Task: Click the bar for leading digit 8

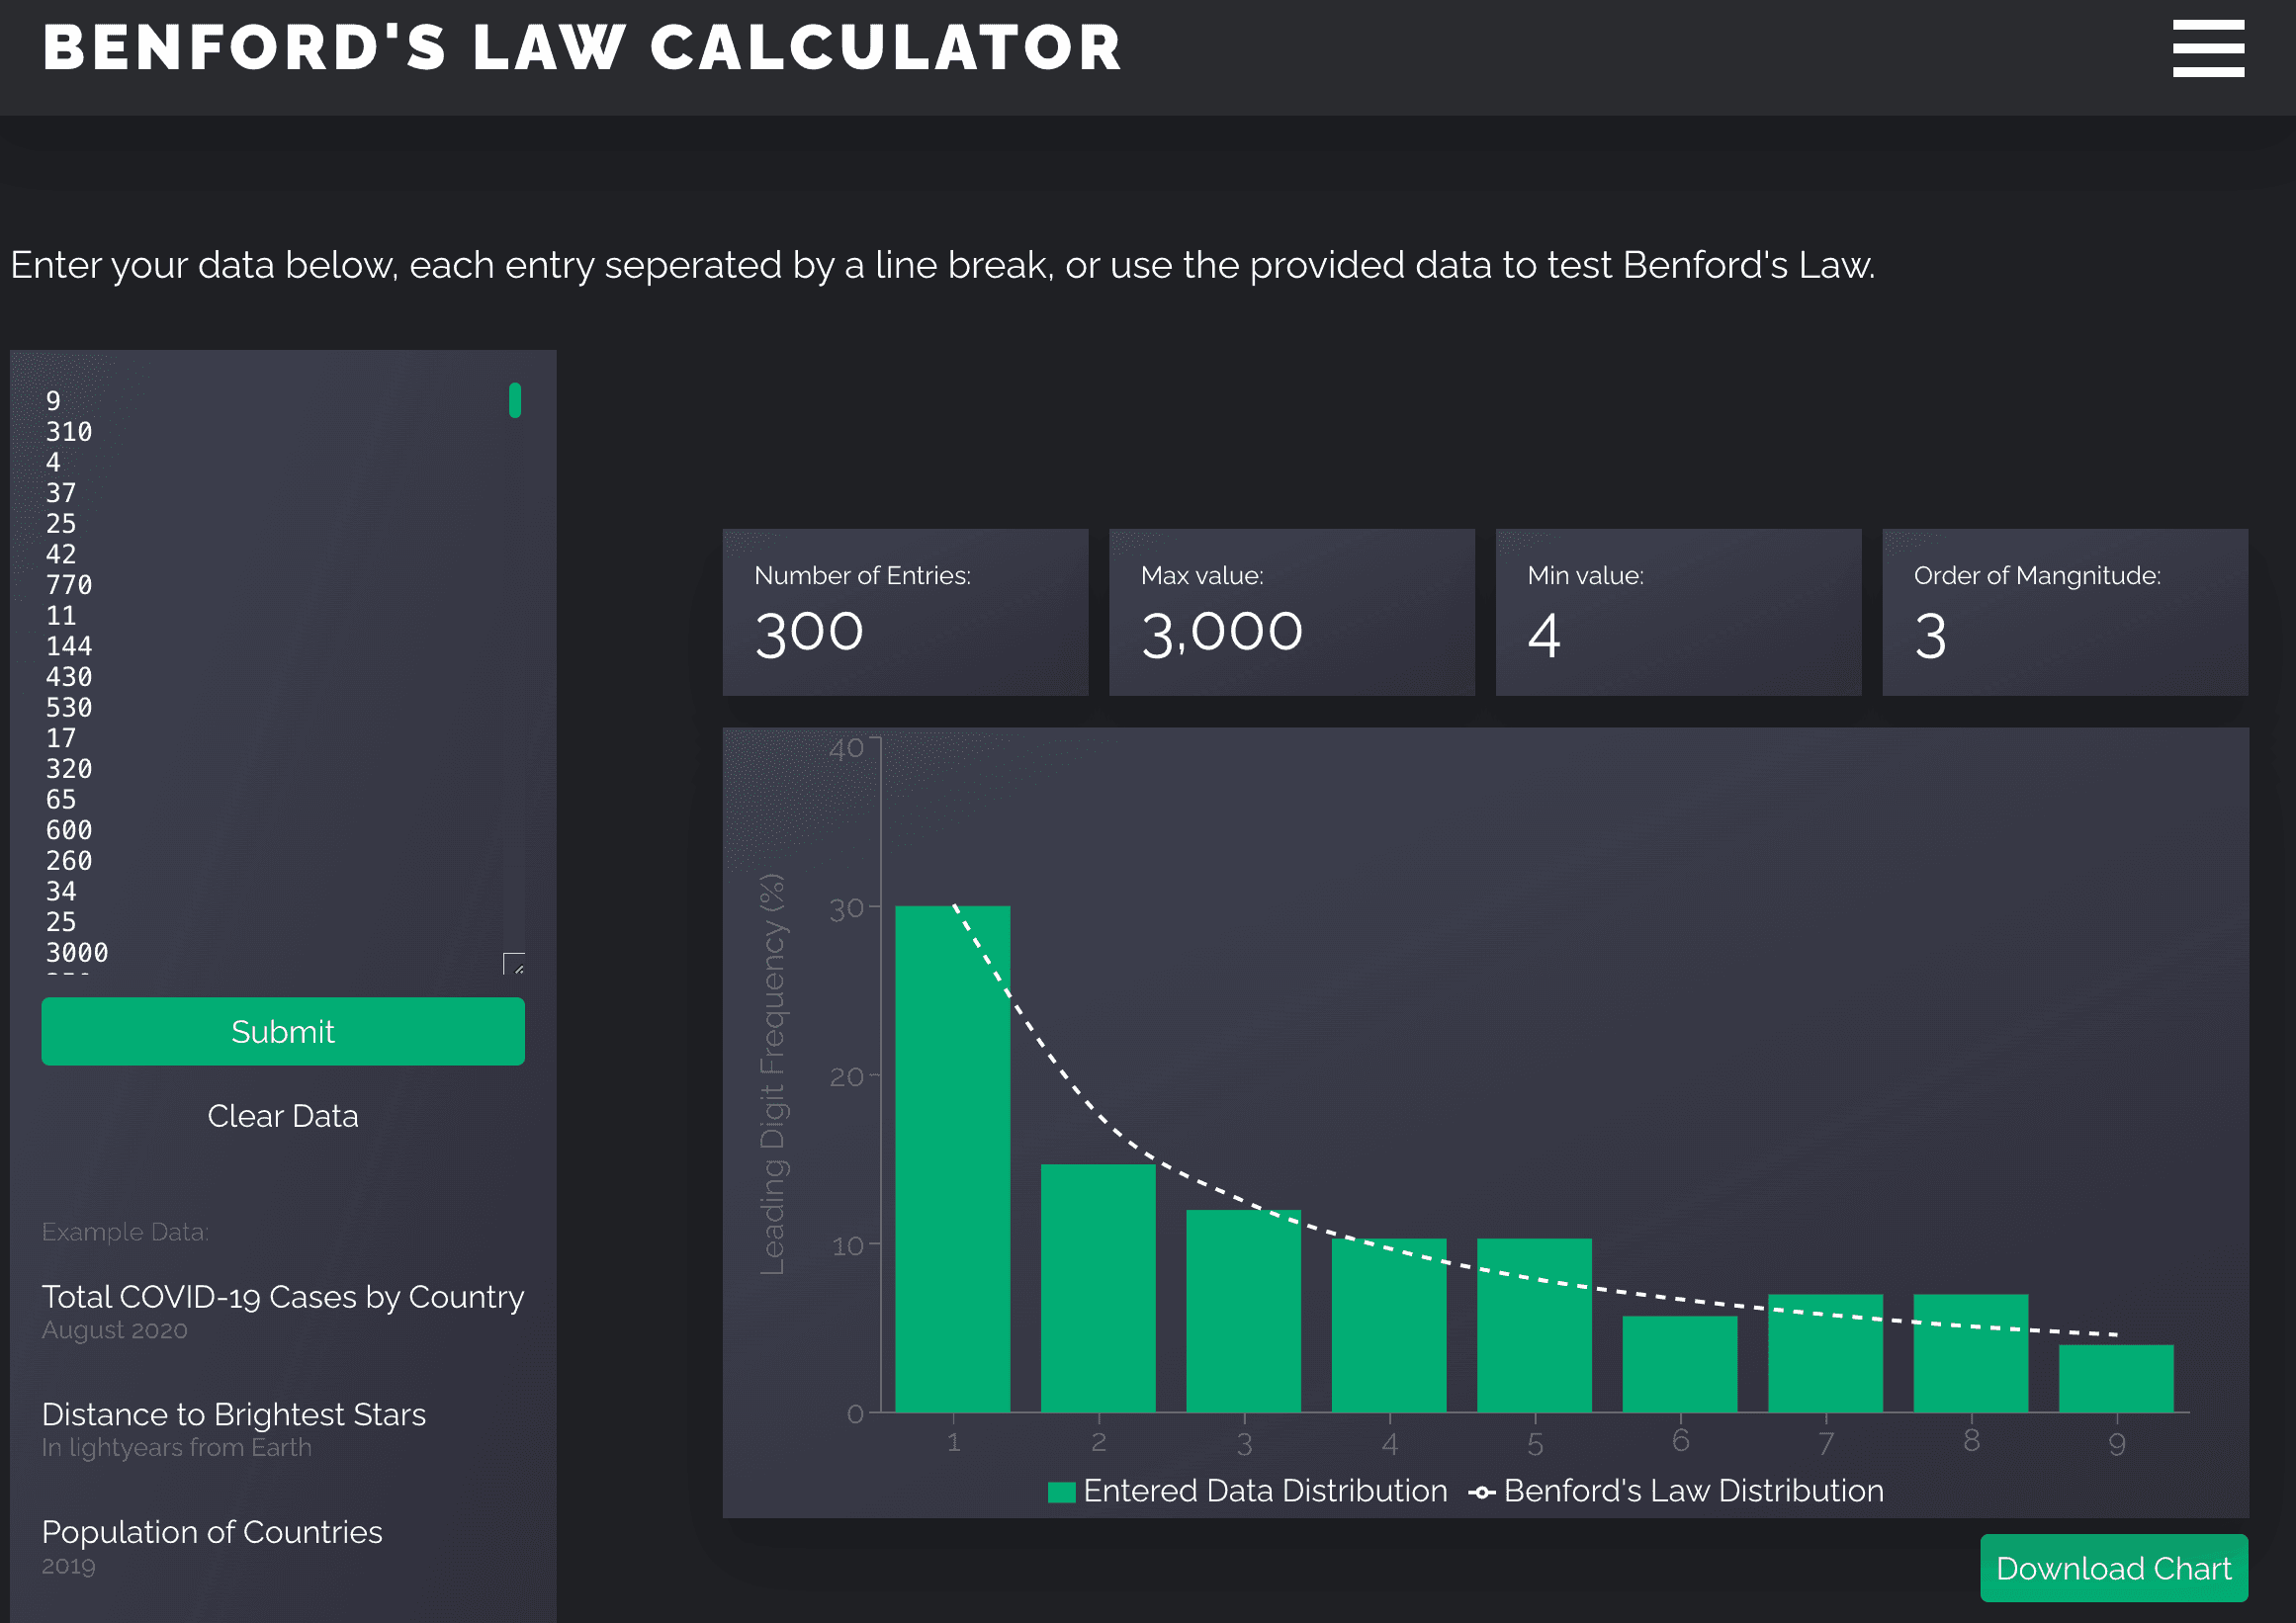Action: (1971, 1353)
